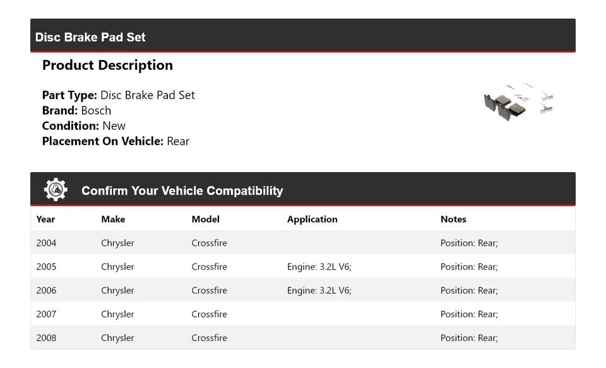Click the Disc Brake Pad Set header

pos(90,37)
